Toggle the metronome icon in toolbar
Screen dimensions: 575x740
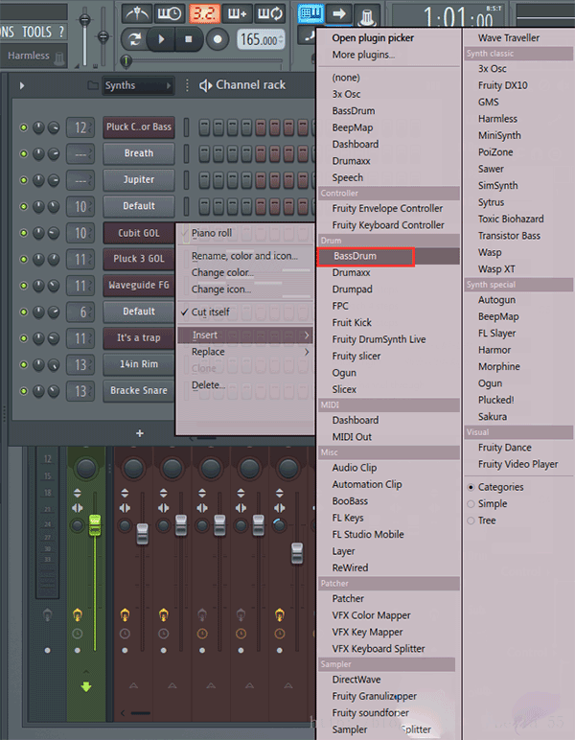click(137, 13)
